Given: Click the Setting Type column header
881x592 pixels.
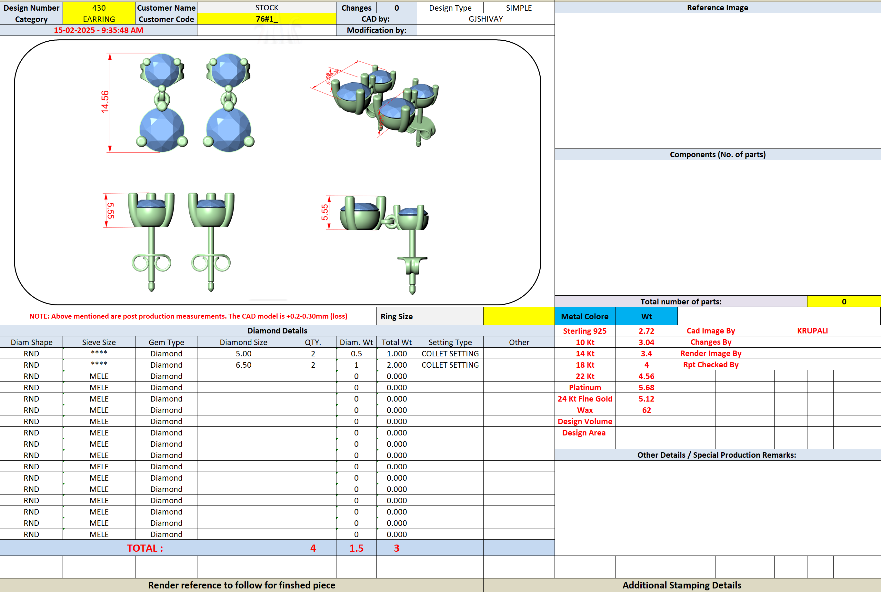Looking at the screenshot, I should [450, 342].
